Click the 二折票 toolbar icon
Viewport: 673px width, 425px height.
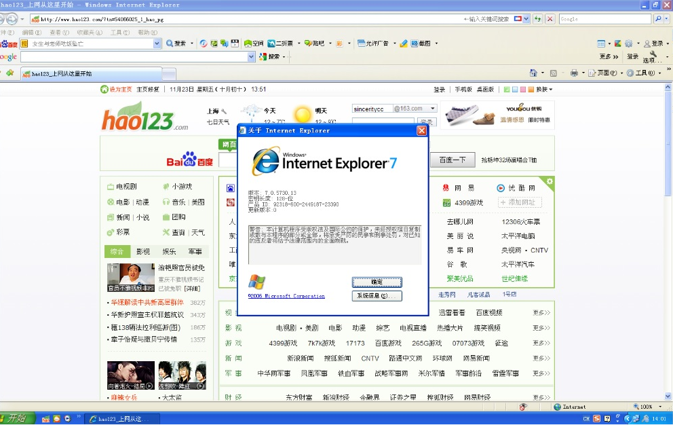click(280, 43)
